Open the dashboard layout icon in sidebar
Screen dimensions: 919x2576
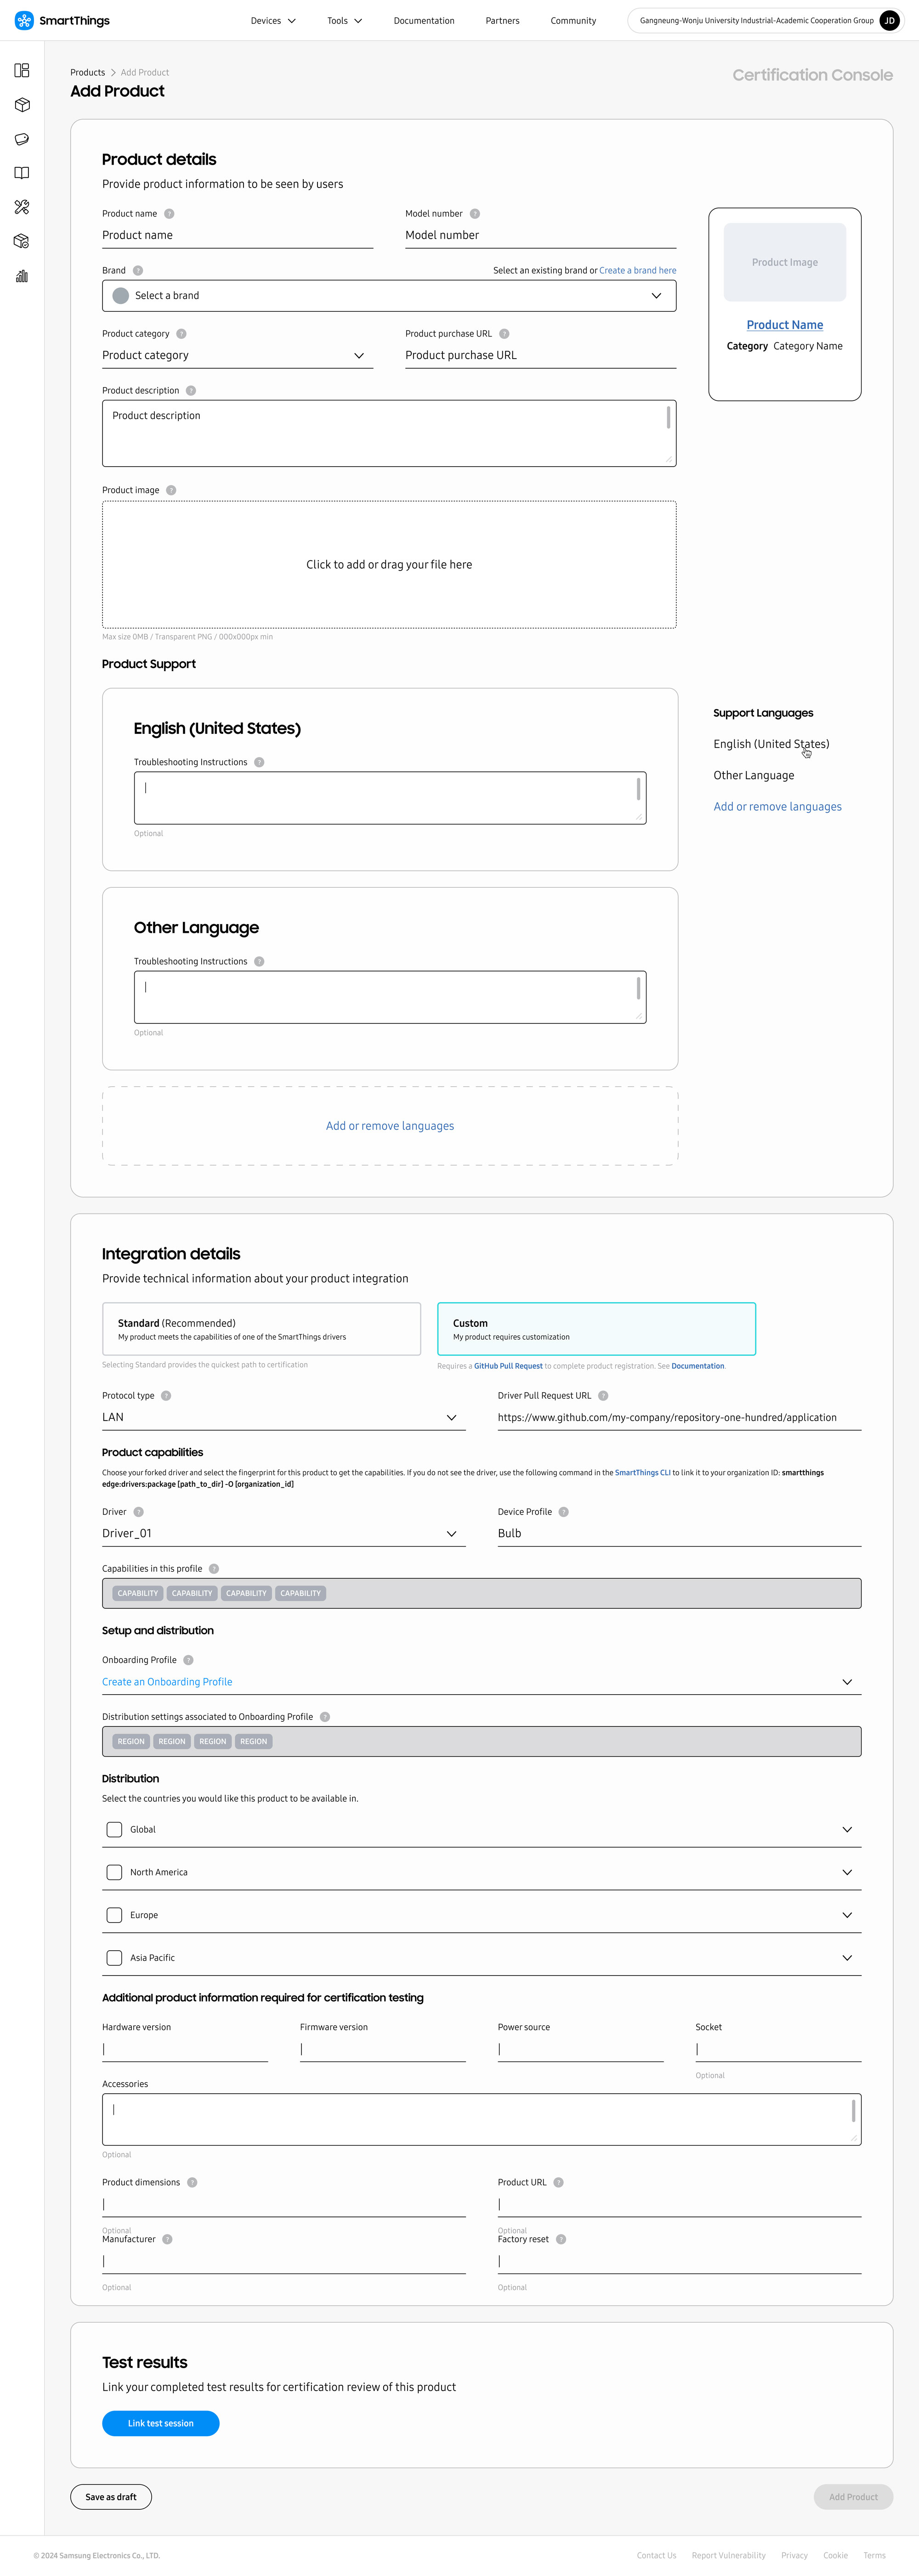point(22,70)
